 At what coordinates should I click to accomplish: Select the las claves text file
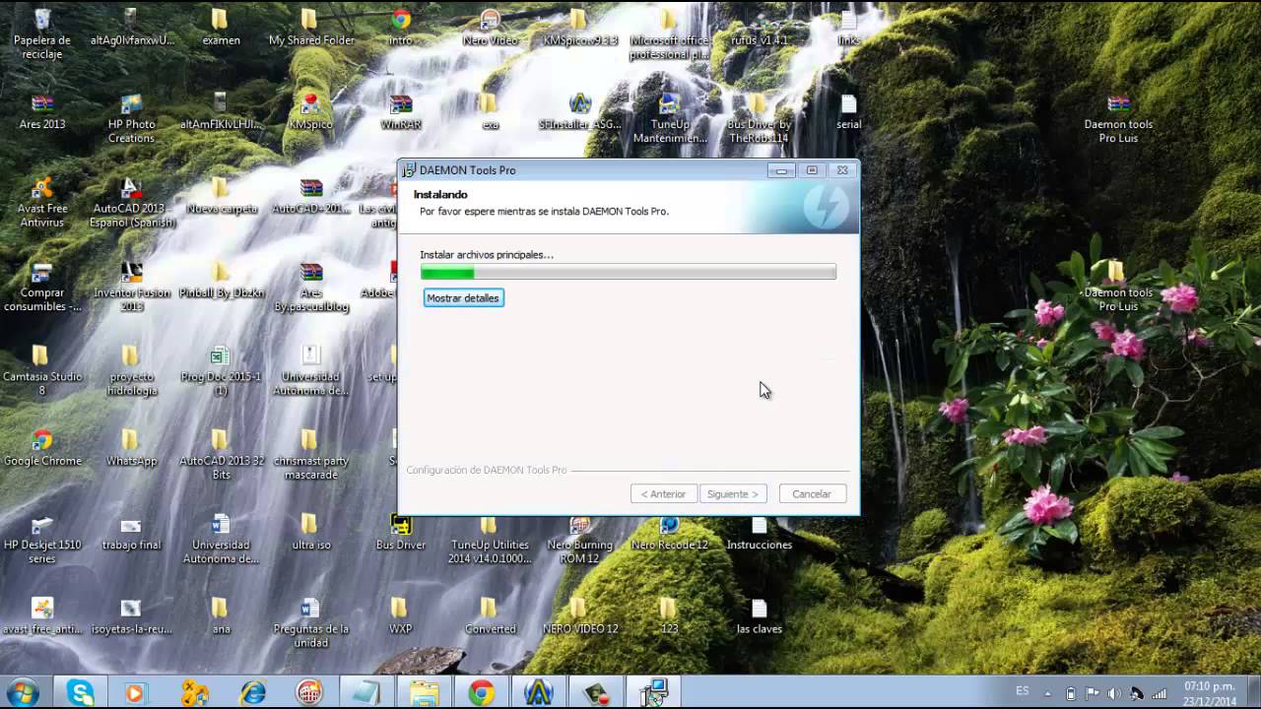tap(759, 615)
